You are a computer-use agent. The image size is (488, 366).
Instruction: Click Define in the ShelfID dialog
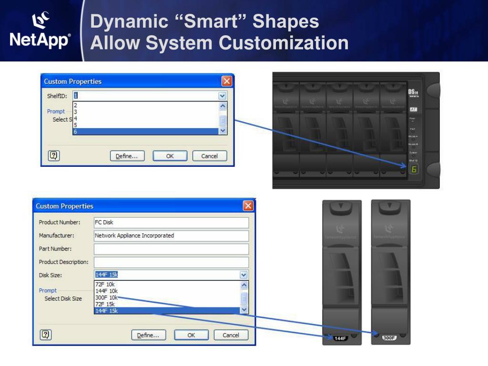127,156
